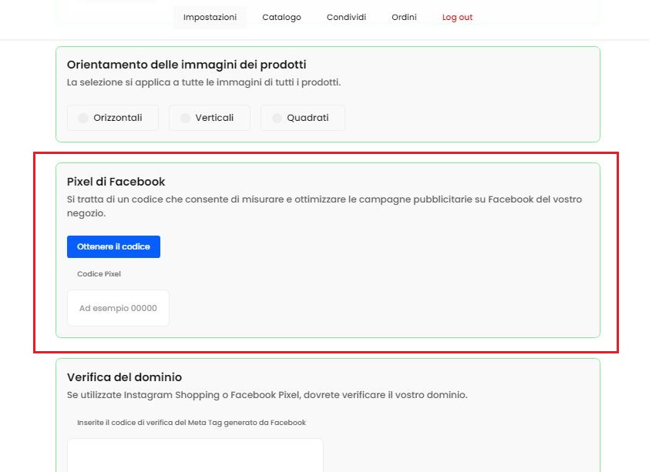Screen dimensions: 649x472
Task: Pick the Quadrati orientation option
Action: coord(302,118)
